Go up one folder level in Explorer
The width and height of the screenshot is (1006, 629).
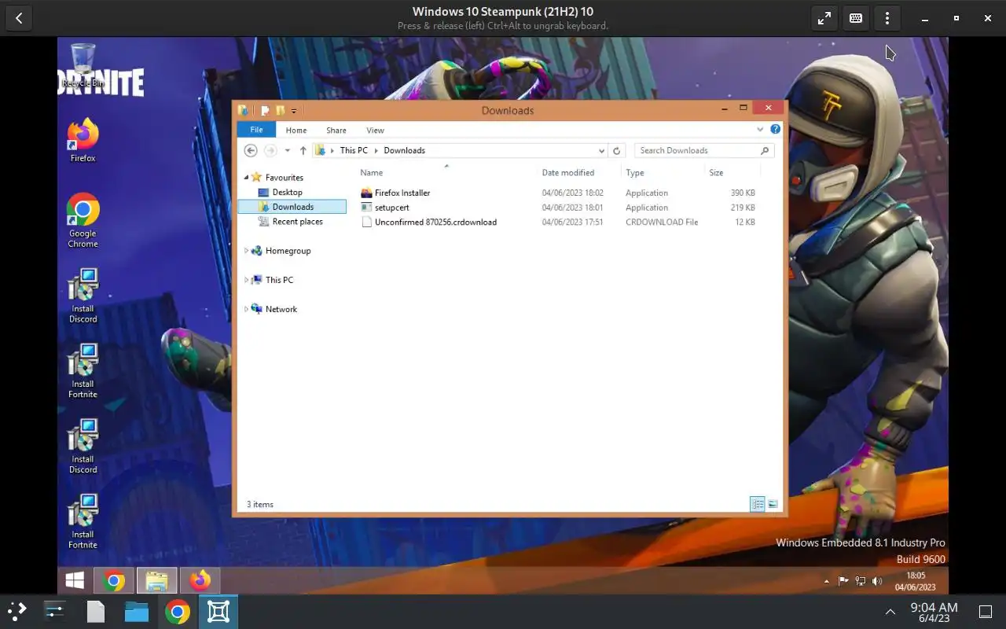tap(303, 150)
